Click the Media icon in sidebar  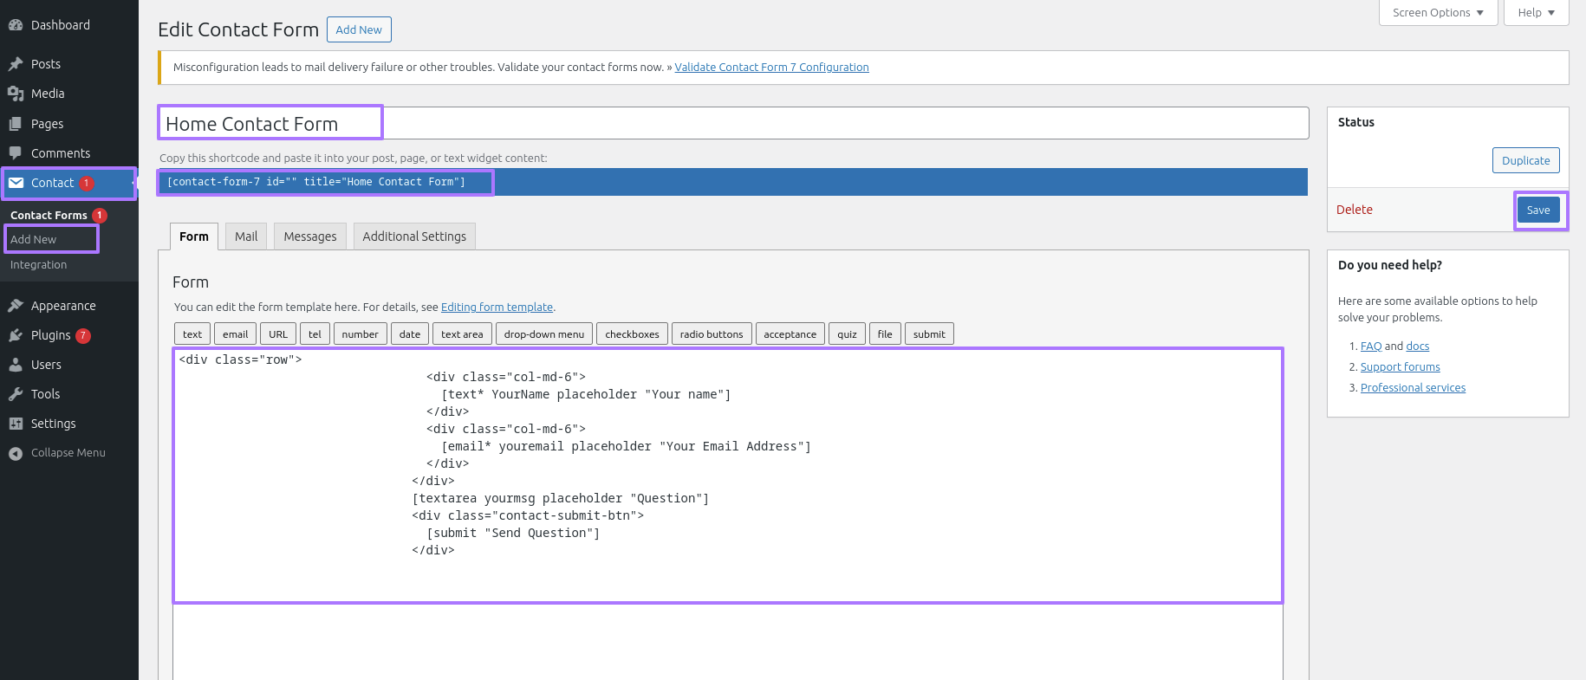[16, 94]
